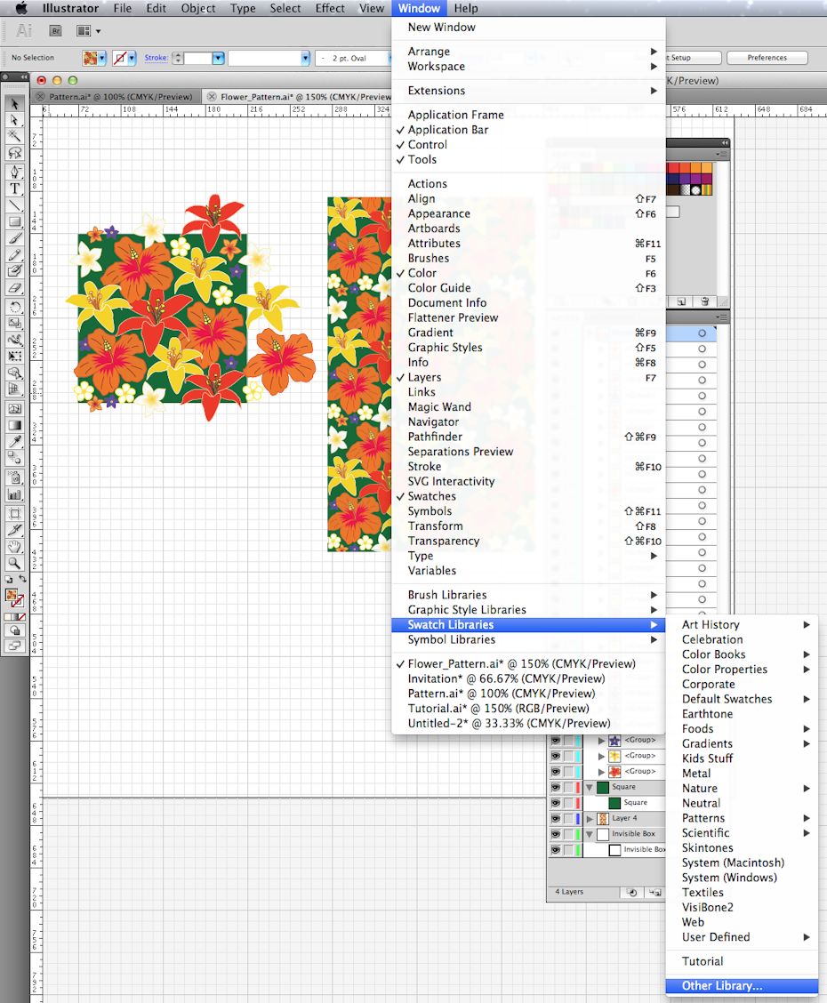Hide the purple flower Group eye icon
This screenshot has height=1003, width=827.
pyautogui.click(x=555, y=740)
